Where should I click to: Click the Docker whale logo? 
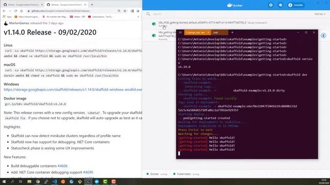pyautogui.click(x=235, y=5)
